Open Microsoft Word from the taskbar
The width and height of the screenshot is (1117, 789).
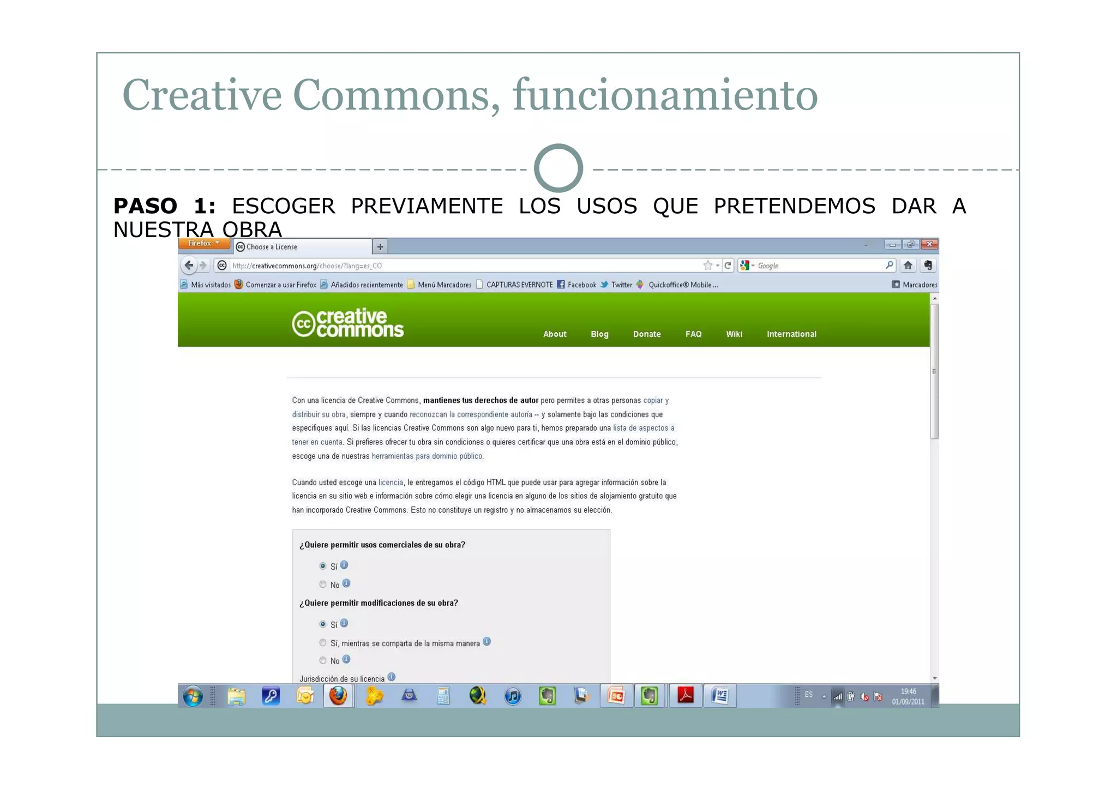(x=720, y=695)
